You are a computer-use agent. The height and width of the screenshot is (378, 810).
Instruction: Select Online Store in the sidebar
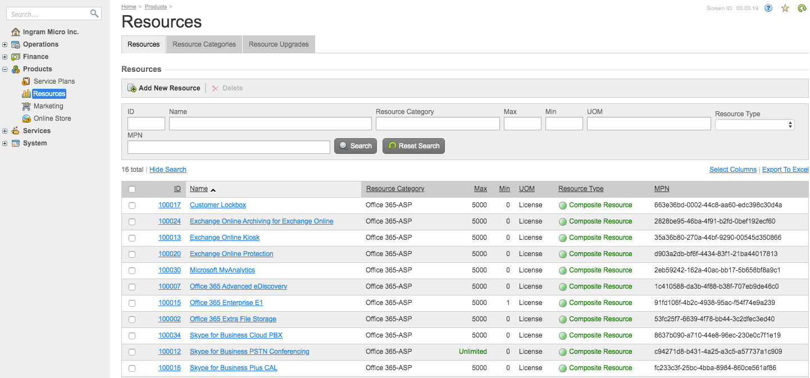(52, 119)
